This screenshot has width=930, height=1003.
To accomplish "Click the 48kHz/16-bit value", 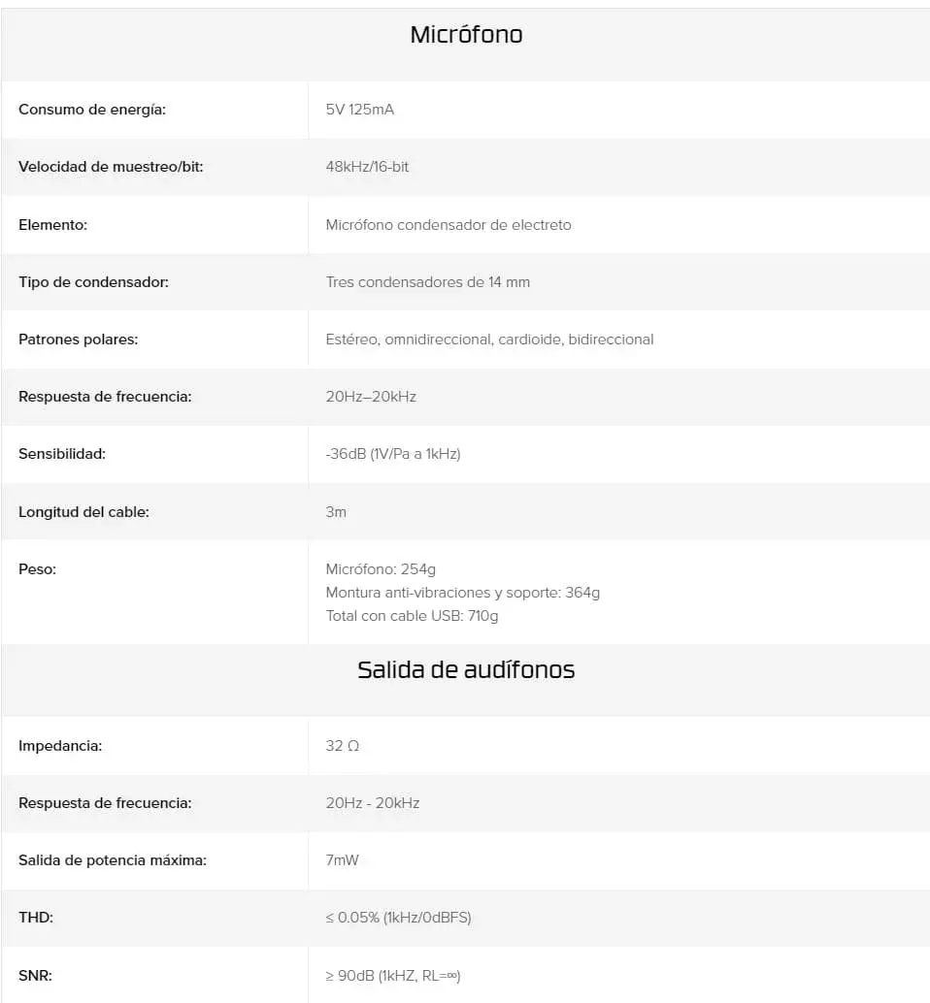I will point(367,167).
